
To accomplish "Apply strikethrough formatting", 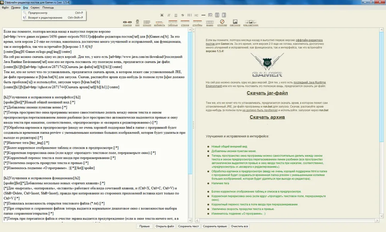I will [183, 15].
